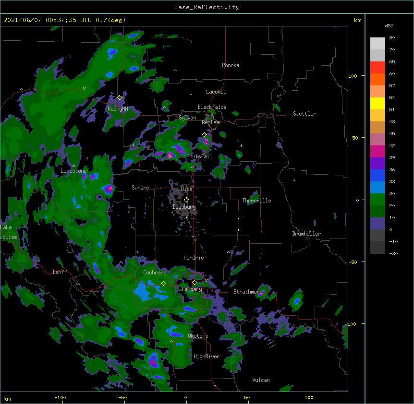Screen dimensions: 414x404
Task: Click the Calgary city label
Action: pos(192,289)
